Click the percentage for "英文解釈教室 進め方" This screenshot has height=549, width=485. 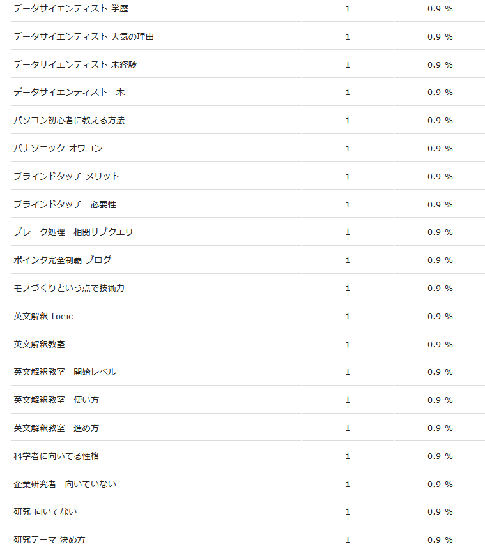pyautogui.click(x=440, y=428)
